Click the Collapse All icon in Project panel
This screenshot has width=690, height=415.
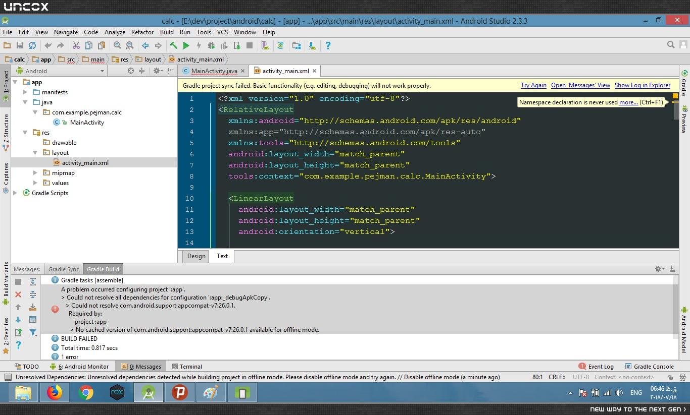point(142,71)
